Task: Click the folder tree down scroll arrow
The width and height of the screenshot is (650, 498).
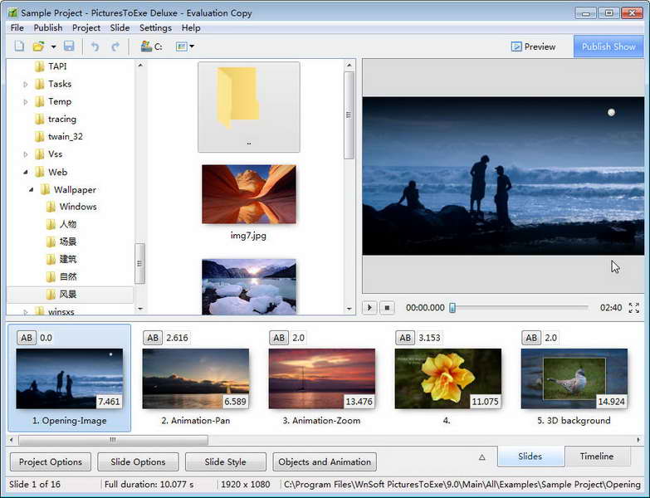Action: 140,309
